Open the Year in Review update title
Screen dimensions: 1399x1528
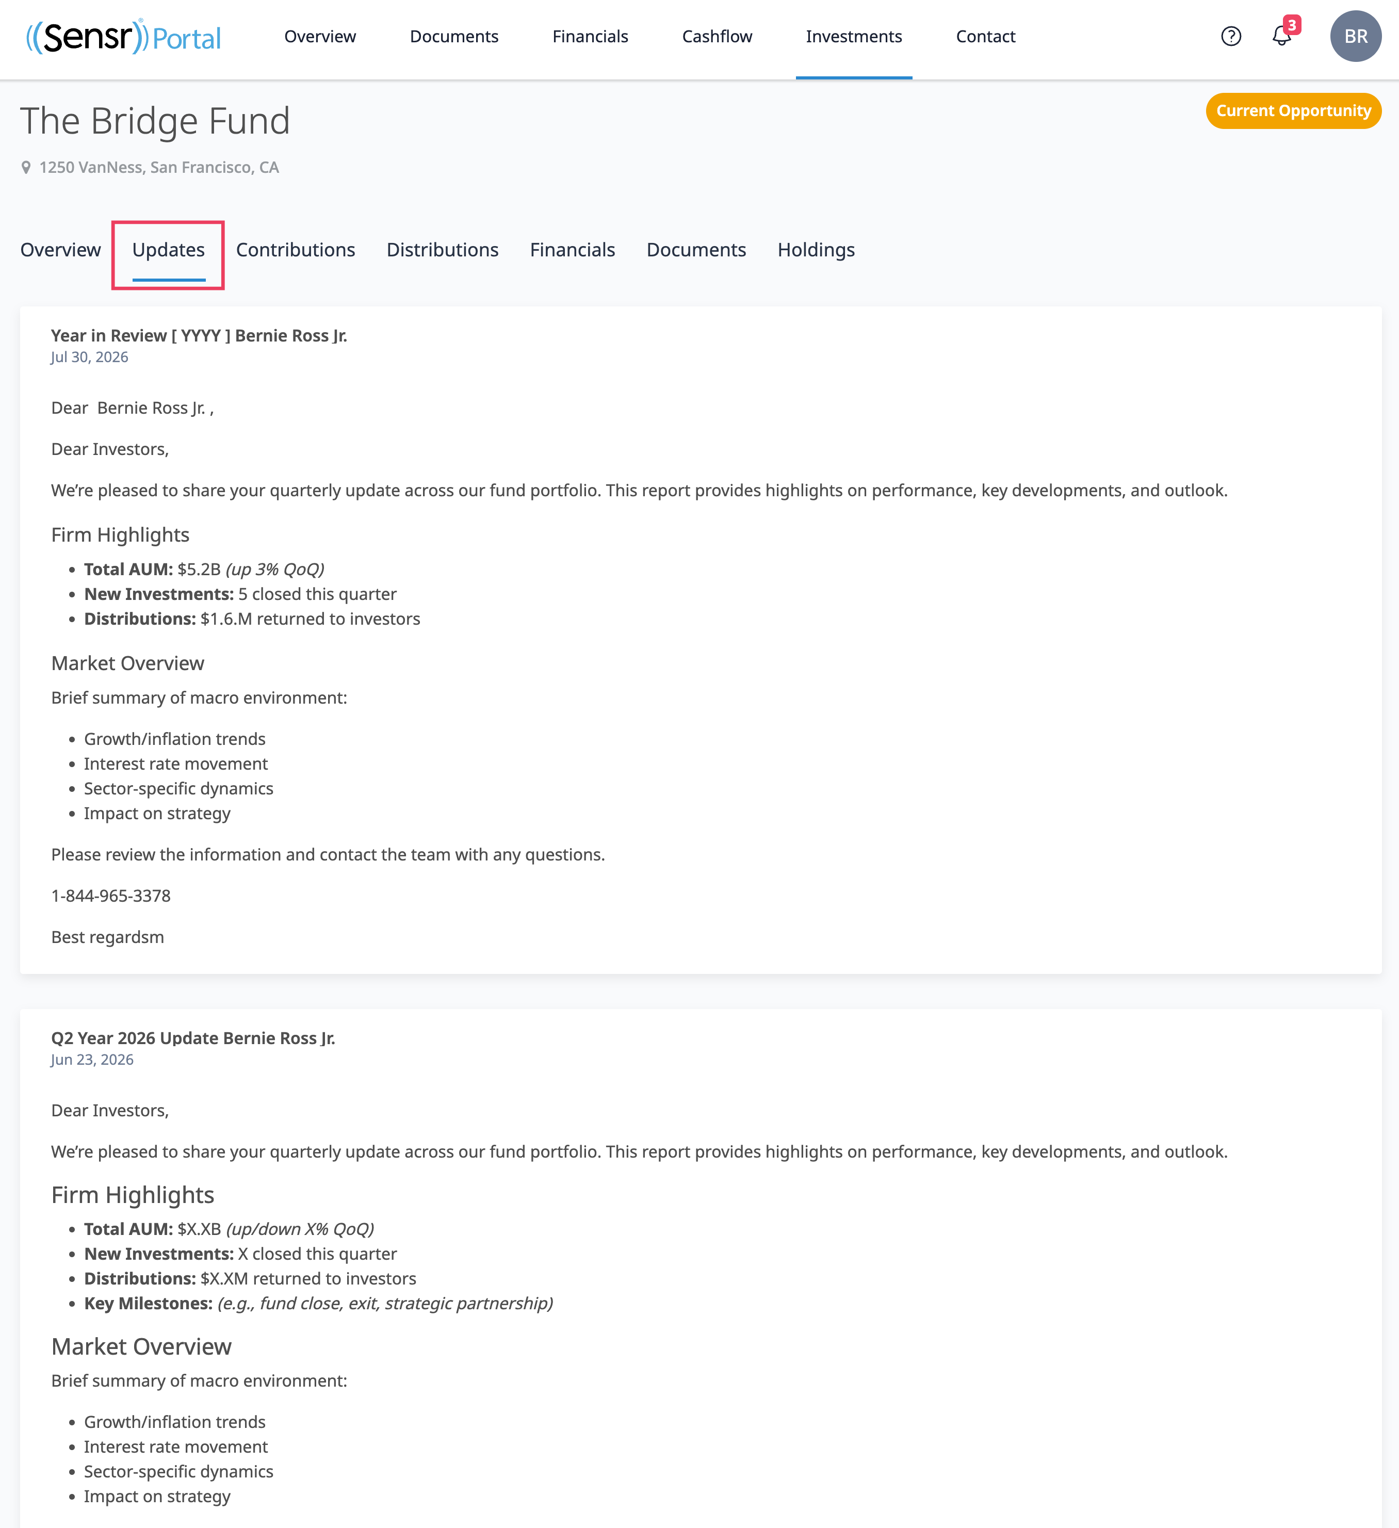[x=199, y=336]
